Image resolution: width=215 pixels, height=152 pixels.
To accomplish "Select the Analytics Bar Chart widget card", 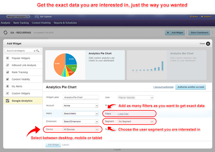I will 167,65.
